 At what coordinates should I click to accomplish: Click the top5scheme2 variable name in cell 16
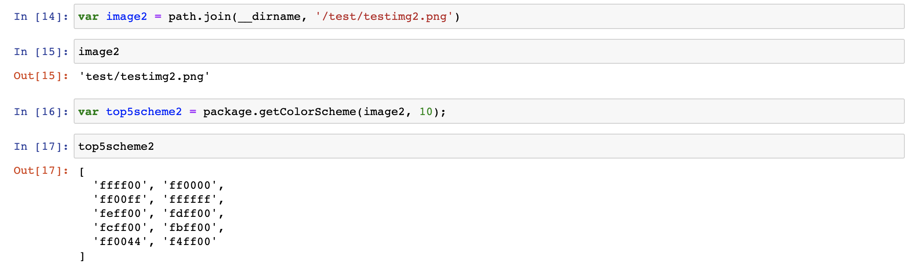point(144,112)
